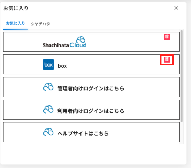Image resolution: width=191 pixels, height=168 pixels.
Task: Click blank space inside the Shachihata Cloud card
Action: tap(124, 42)
